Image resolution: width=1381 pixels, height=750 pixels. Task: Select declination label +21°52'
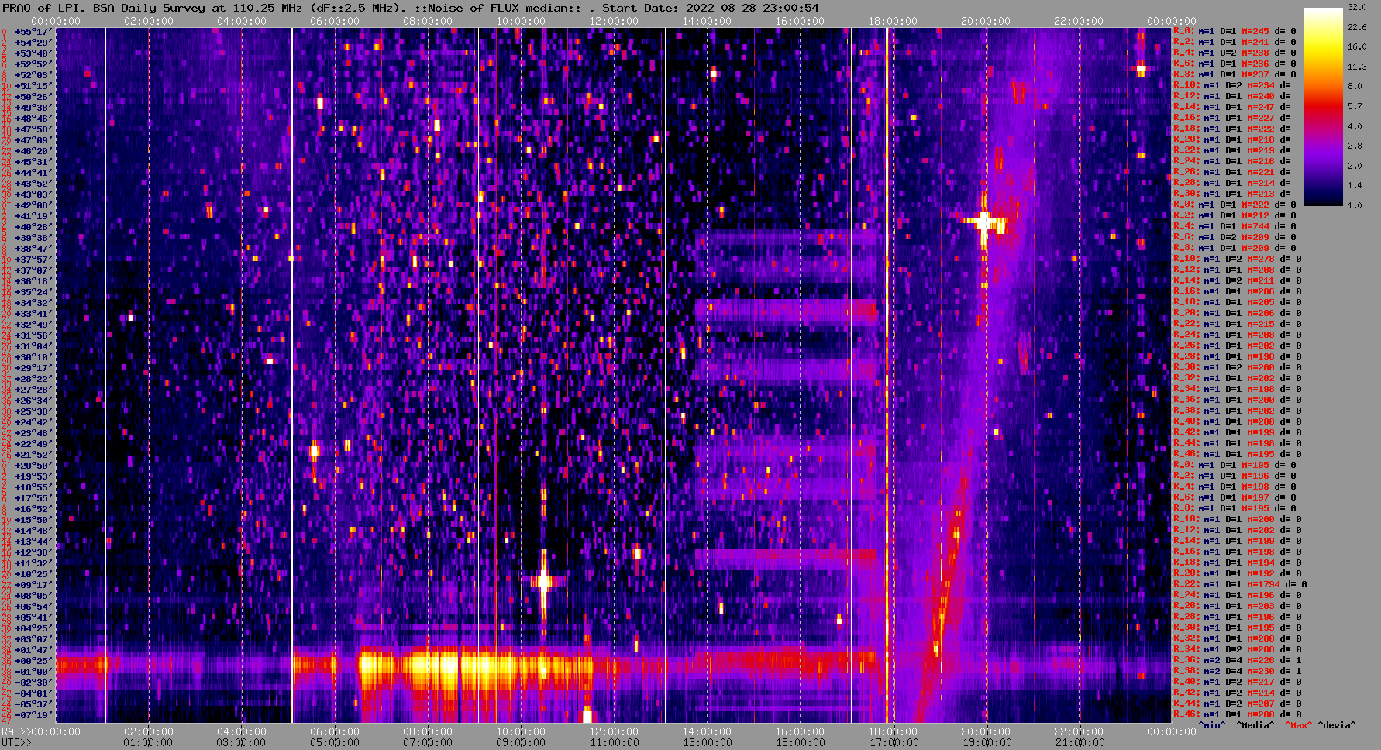pyautogui.click(x=33, y=454)
